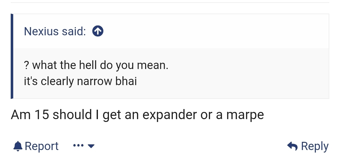The height and width of the screenshot is (162, 340).
Task: Click the username Nexius in quote header
Action: (41, 31)
